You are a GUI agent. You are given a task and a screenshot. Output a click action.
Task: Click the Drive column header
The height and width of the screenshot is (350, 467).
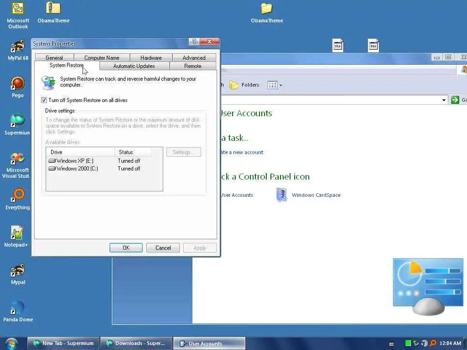tap(80, 152)
